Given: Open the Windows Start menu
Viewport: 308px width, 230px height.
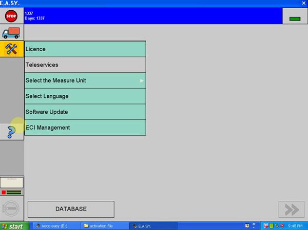Looking at the screenshot, I should click(13, 226).
